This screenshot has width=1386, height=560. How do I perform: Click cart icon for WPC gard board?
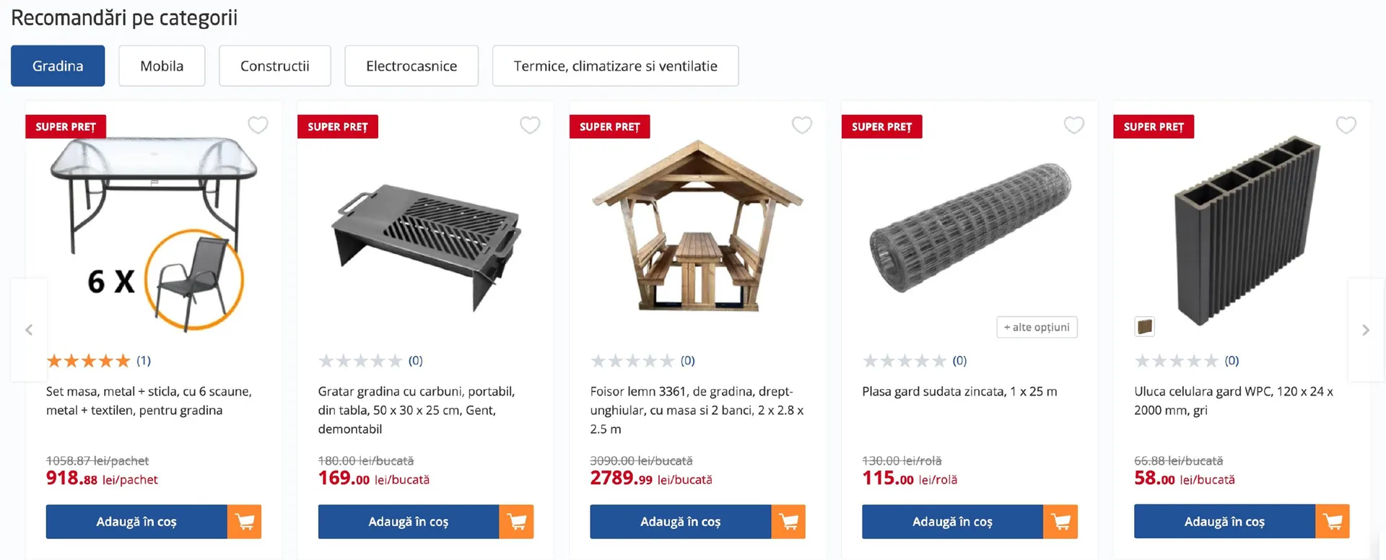pos(1333,522)
